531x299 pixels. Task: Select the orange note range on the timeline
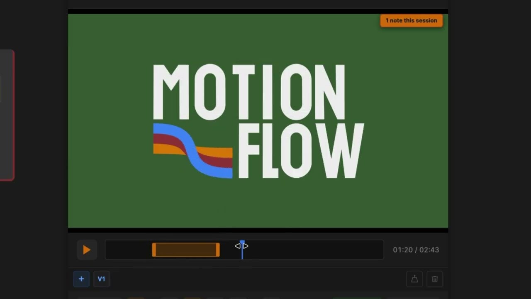pos(185,250)
